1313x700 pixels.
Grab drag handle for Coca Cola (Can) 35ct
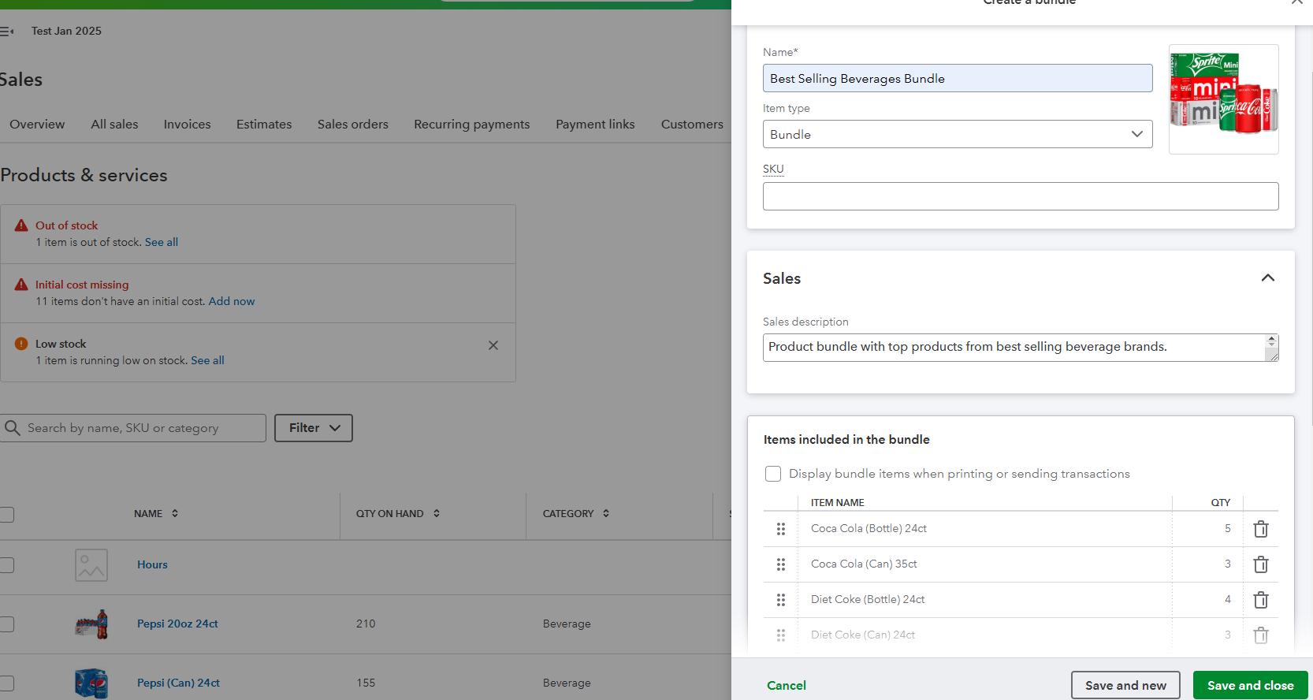click(781, 564)
